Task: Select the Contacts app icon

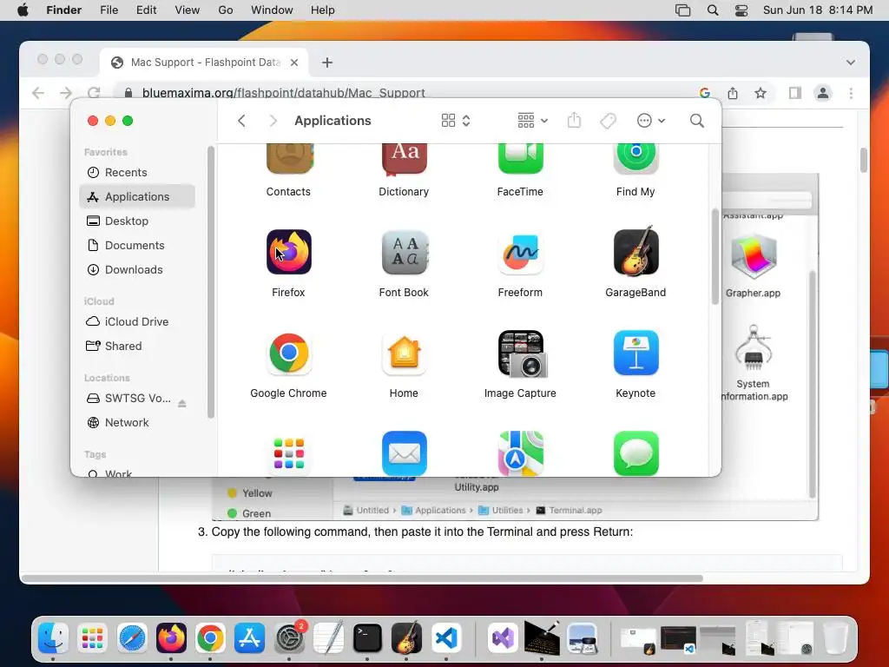Action: pyautogui.click(x=289, y=159)
